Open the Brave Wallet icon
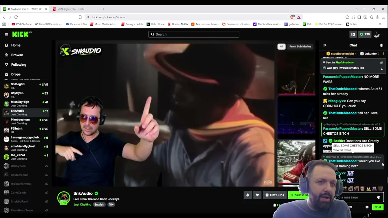The image size is (388, 218). [365, 17]
